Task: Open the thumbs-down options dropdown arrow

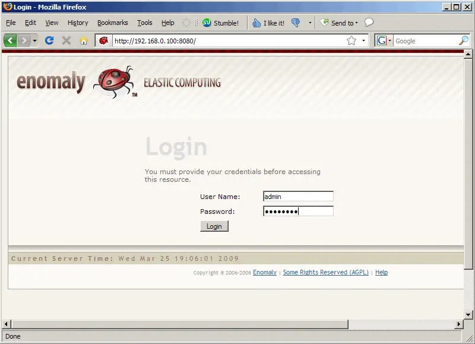Action: [310, 23]
